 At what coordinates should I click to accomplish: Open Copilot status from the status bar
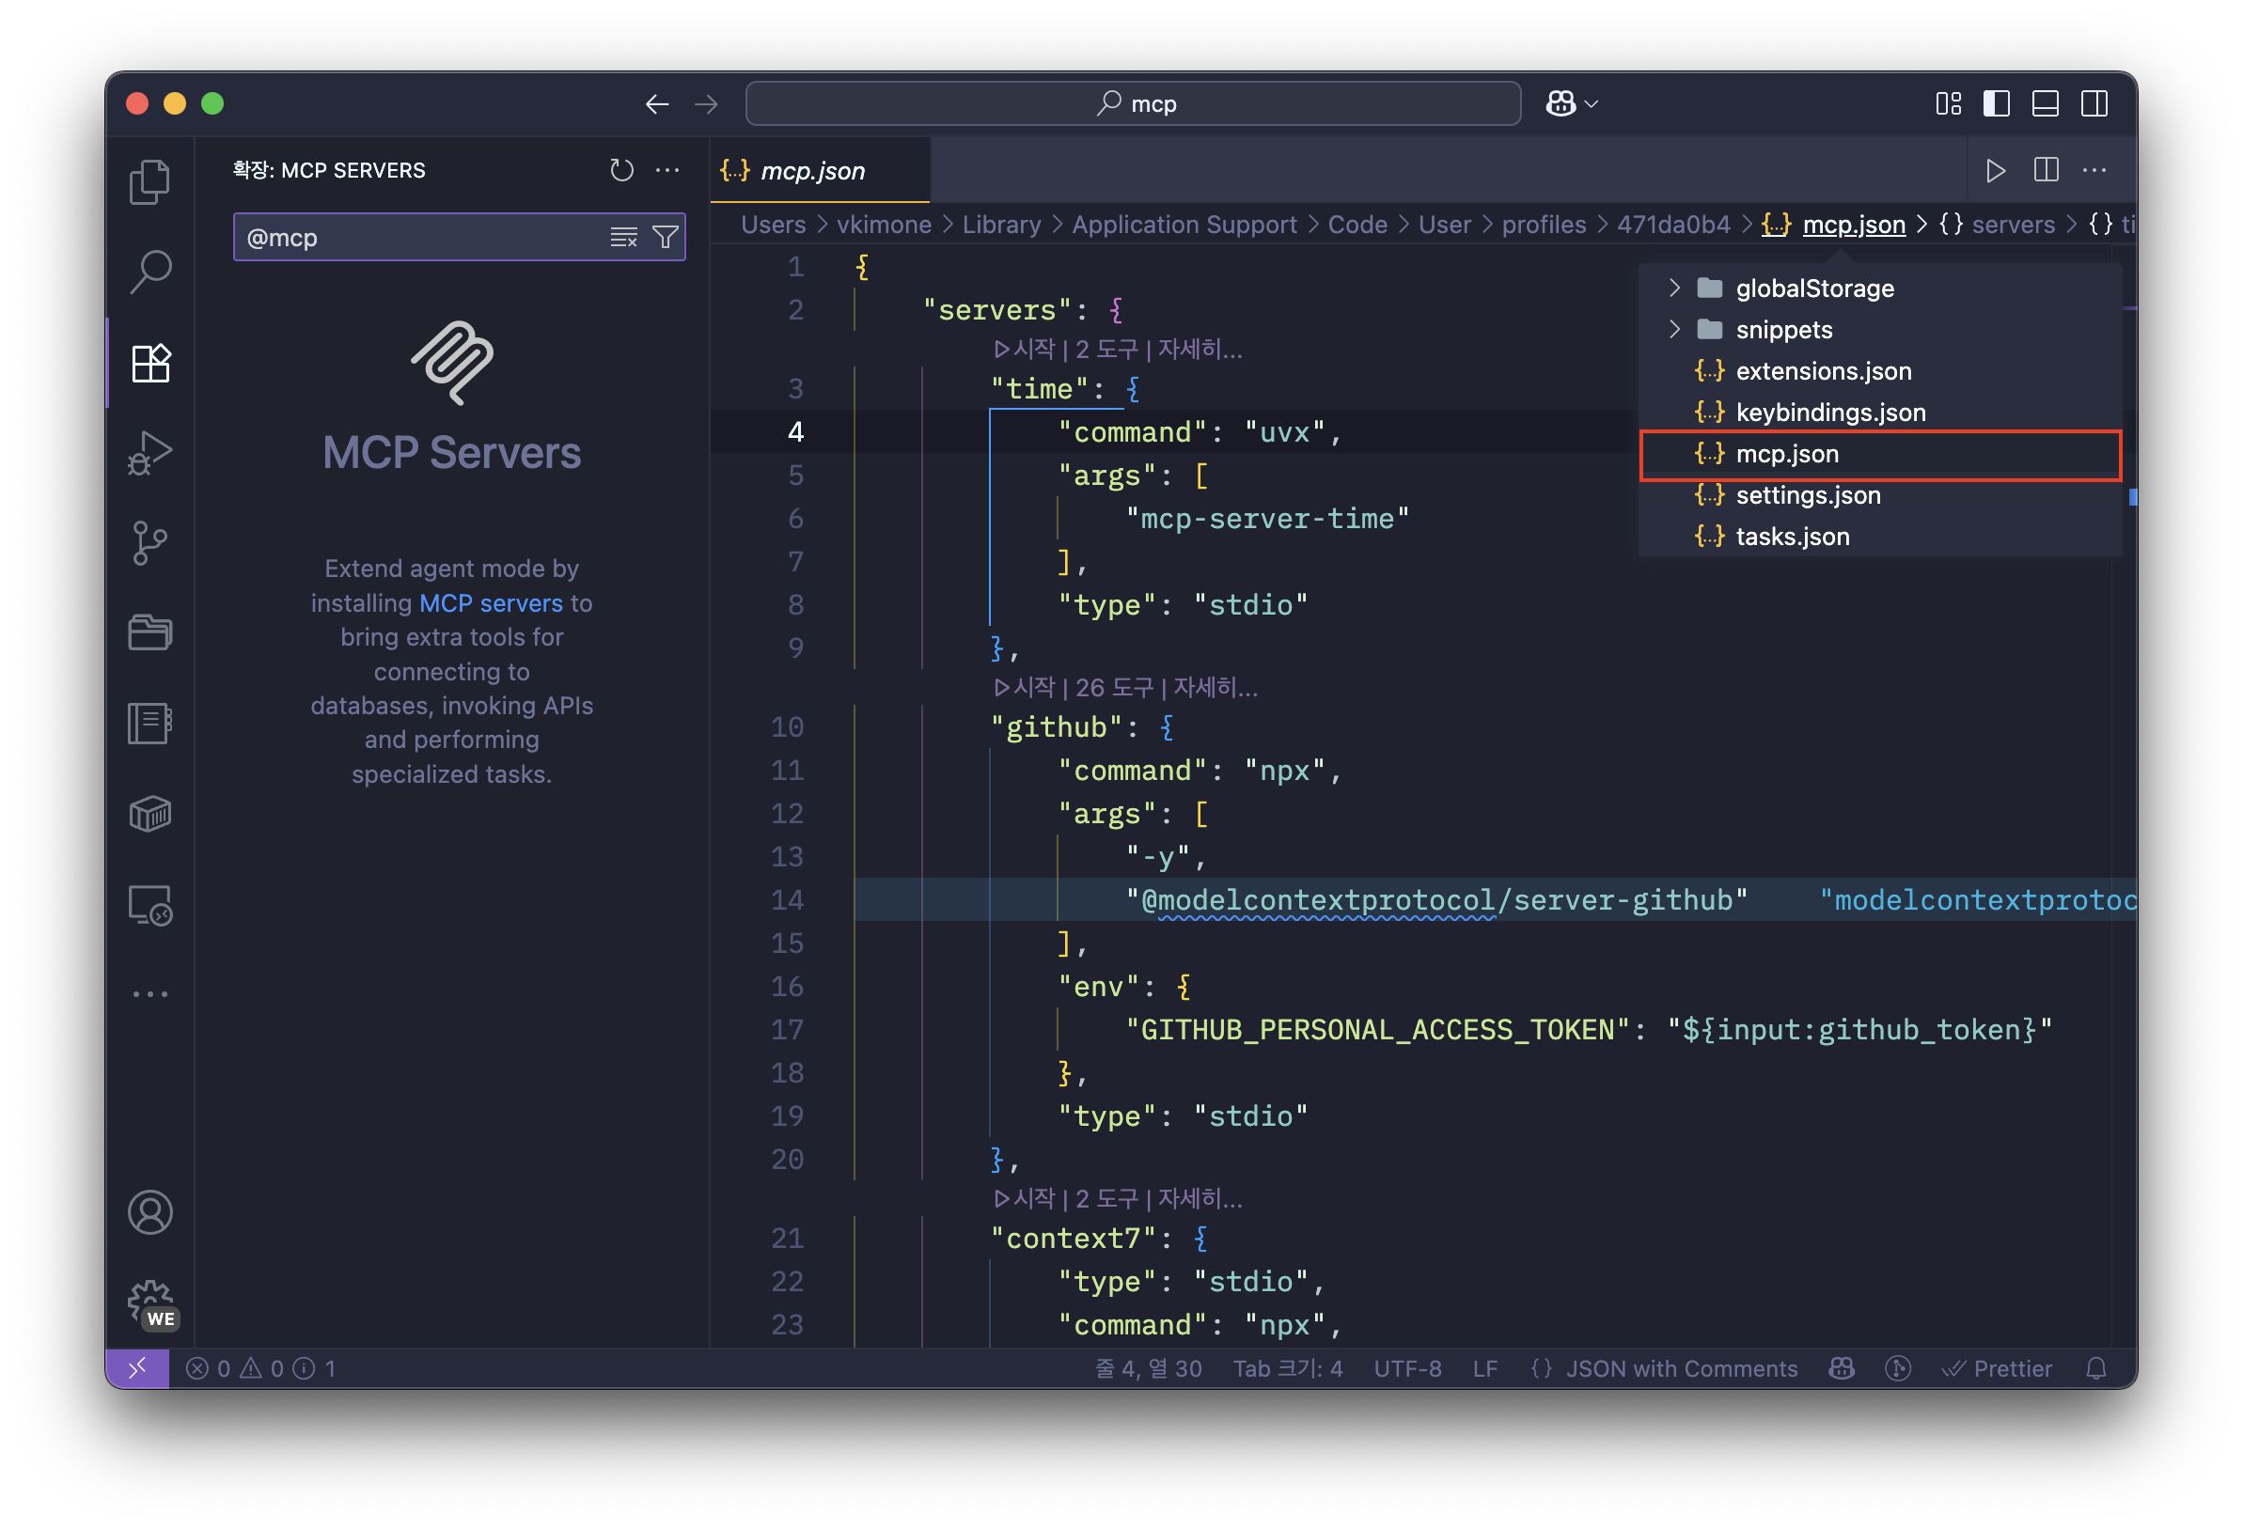pos(1840,1368)
